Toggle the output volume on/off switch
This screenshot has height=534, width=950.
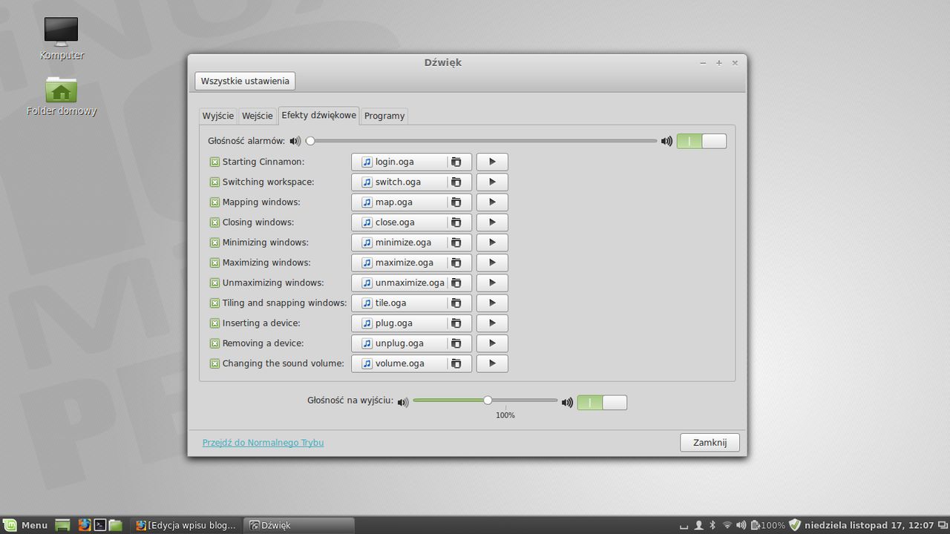[602, 402]
